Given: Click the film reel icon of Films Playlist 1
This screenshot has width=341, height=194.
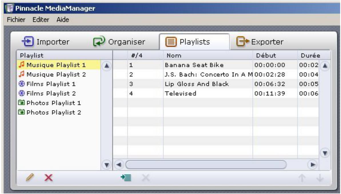Looking at the screenshot, I should [21, 84].
